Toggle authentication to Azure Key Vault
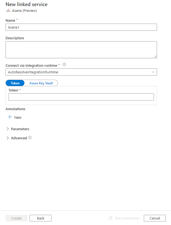Image resolution: width=171 pixels, height=225 pixels. (x=41, y=83)
